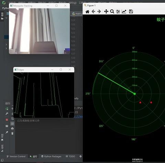Image resolution: width=165 pixels, height=163 pixels.
Task: Click the 315° radar angle label
Action: pyautogui.click(x=101, y=61)
